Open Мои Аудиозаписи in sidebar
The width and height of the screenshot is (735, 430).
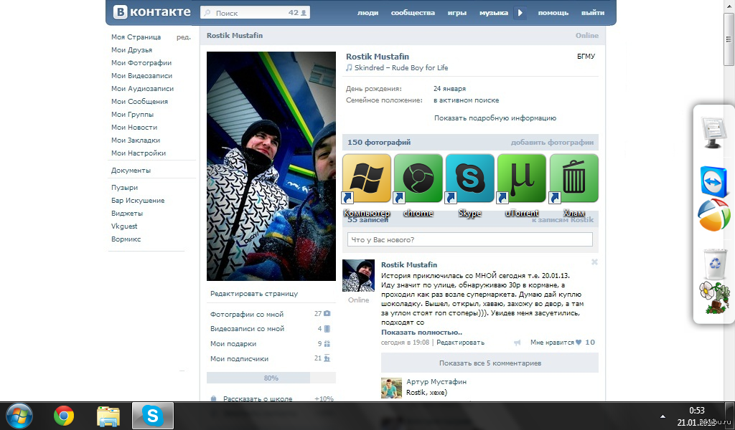pos(143,88)
